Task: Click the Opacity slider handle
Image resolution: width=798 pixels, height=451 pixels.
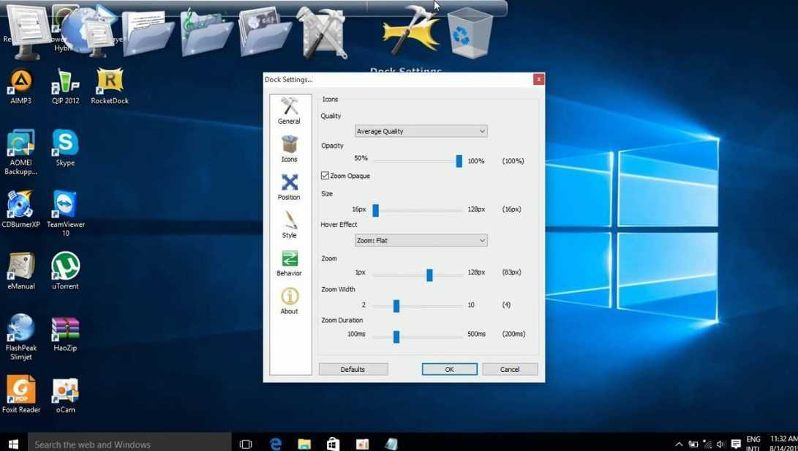Action: [459, 161]
